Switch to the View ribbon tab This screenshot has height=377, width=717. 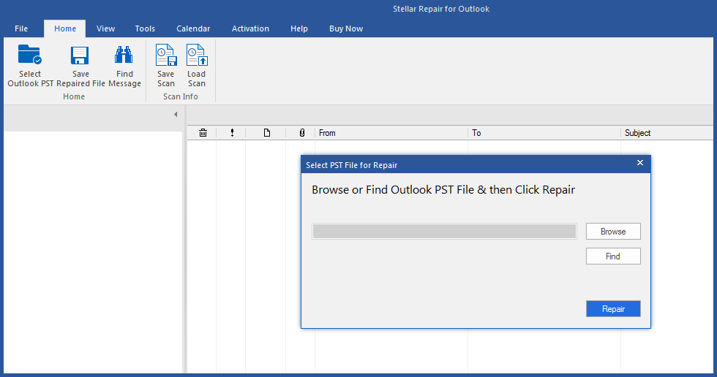pos(105,28)
